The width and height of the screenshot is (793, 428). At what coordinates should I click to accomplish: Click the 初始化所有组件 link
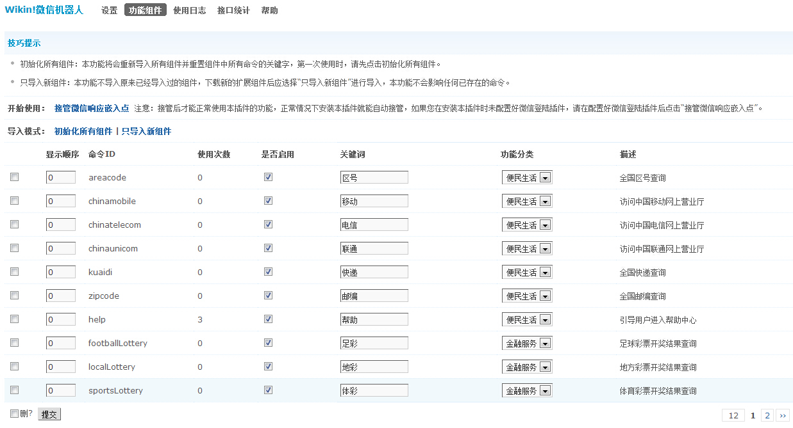pyautogui.click(x=83, y=131)
